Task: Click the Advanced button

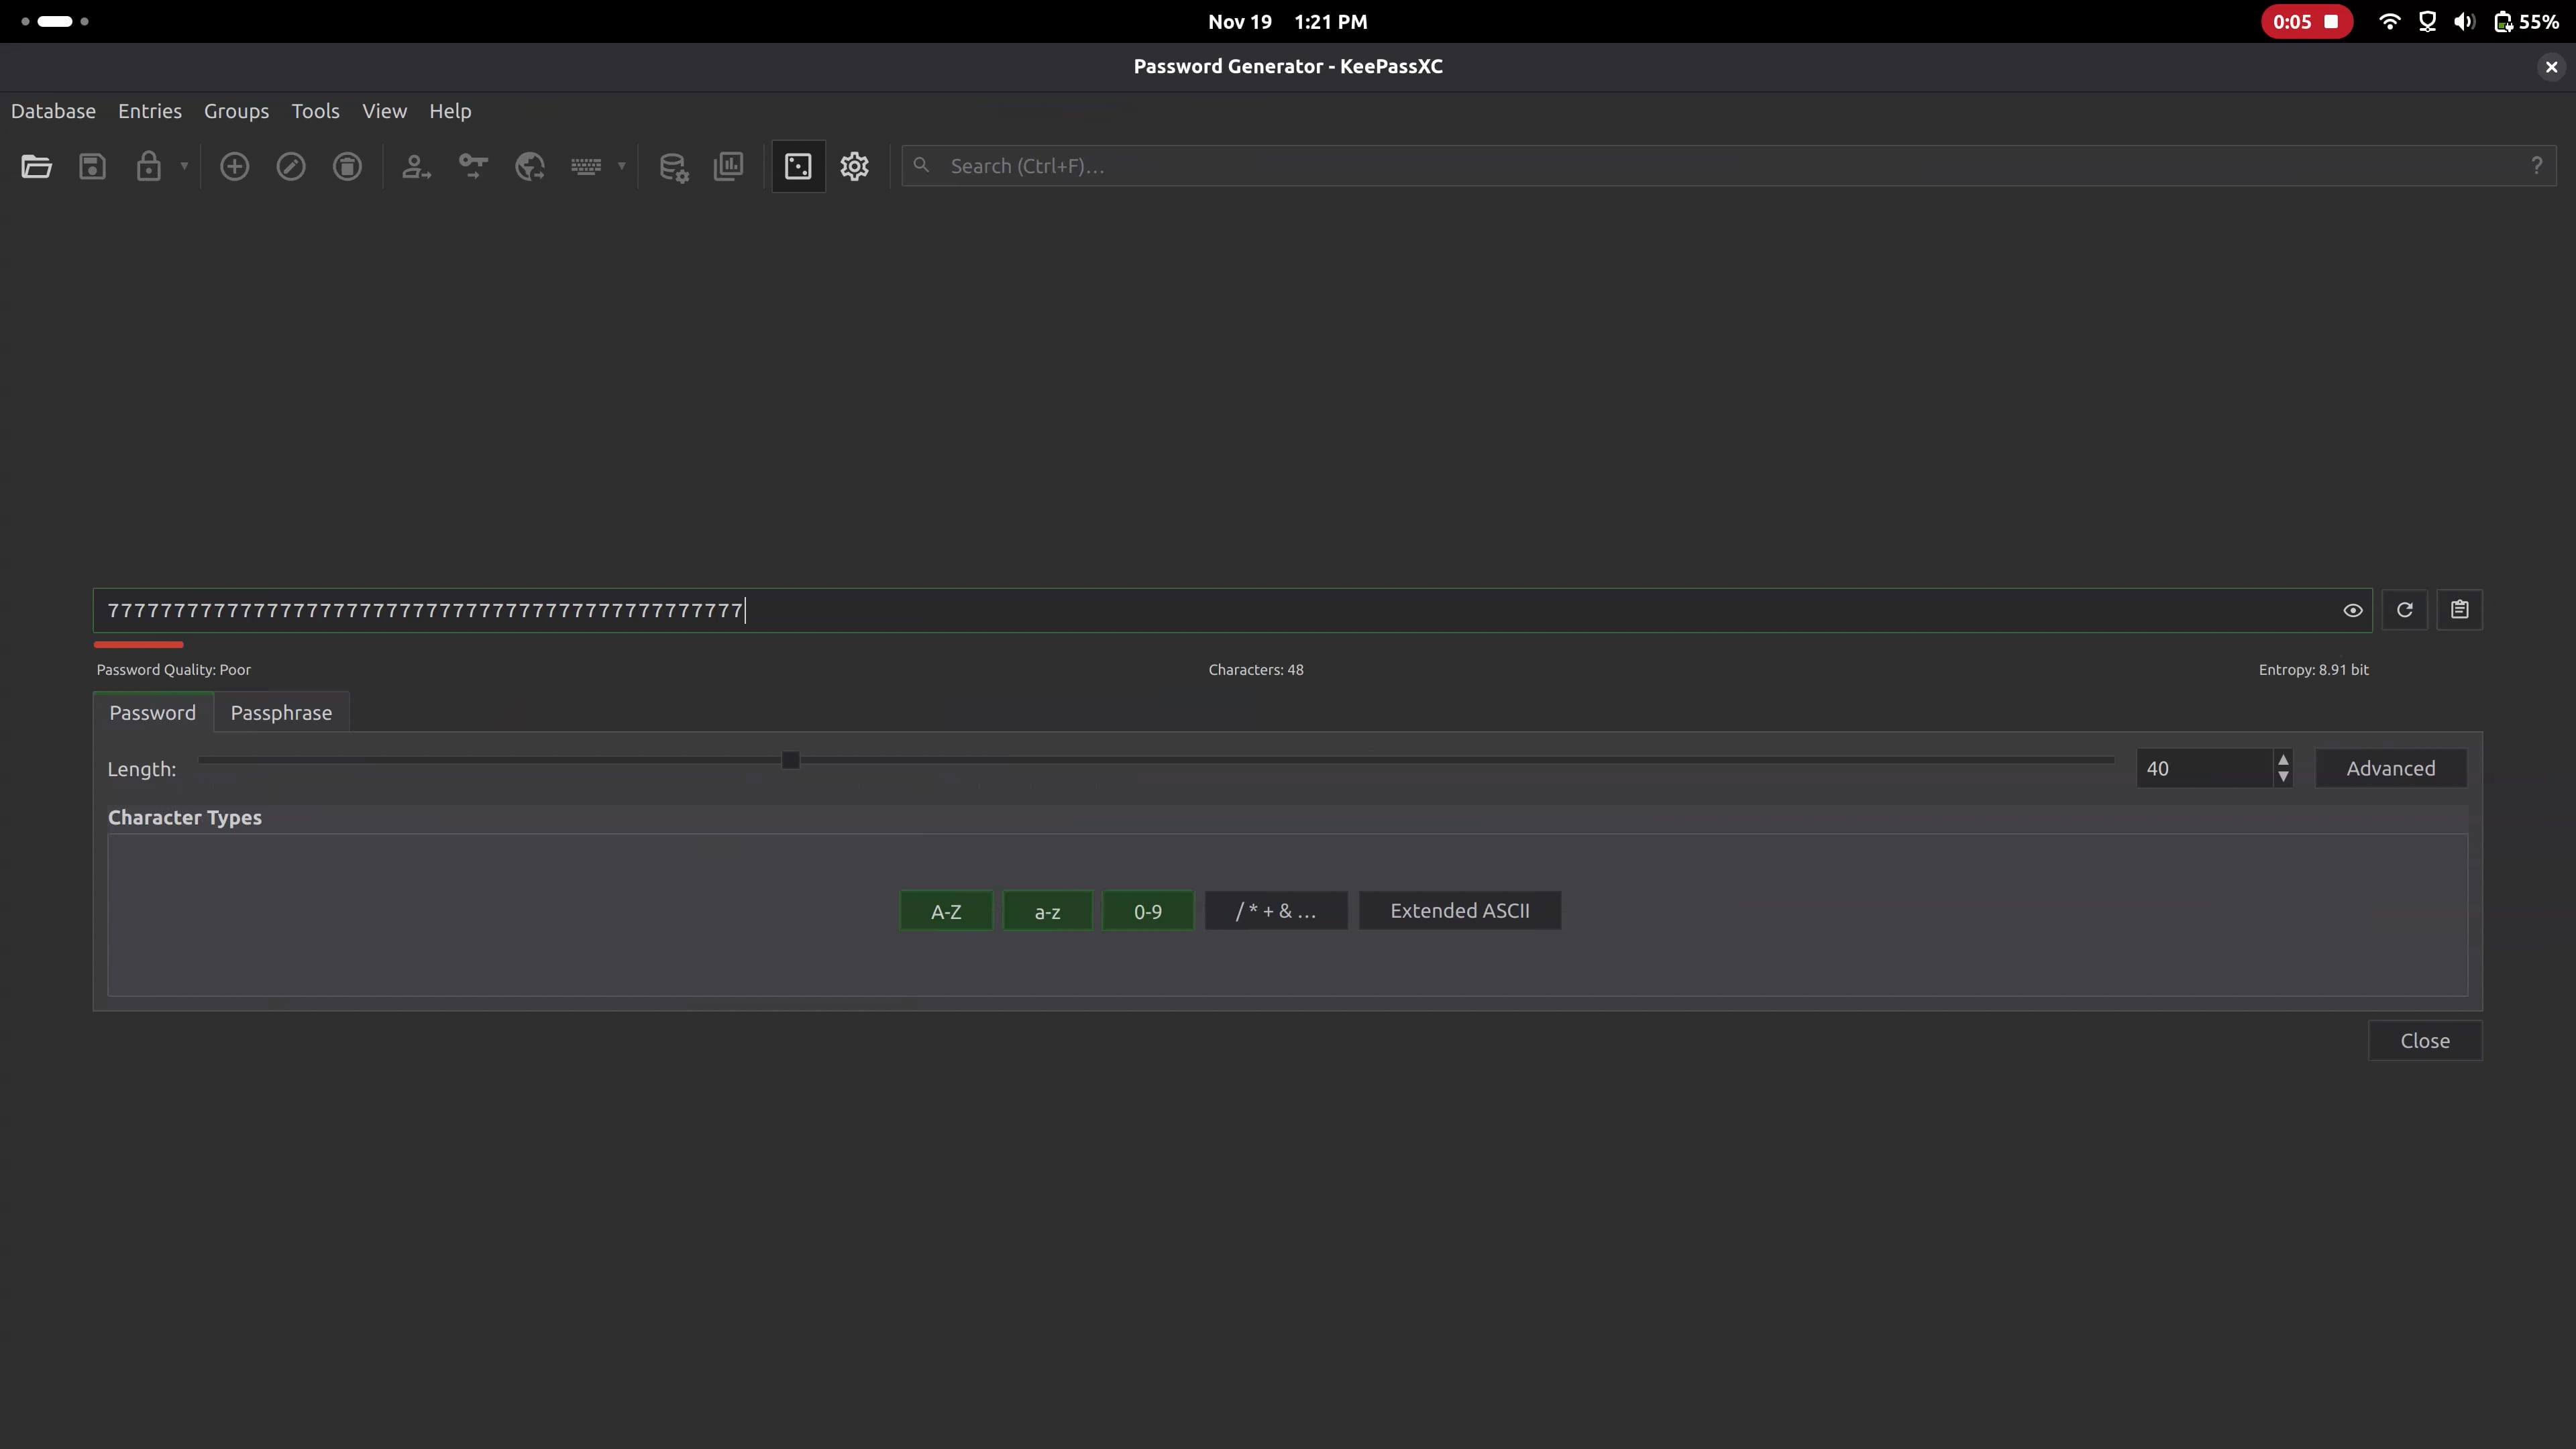Action: (x=2390, y=768)
